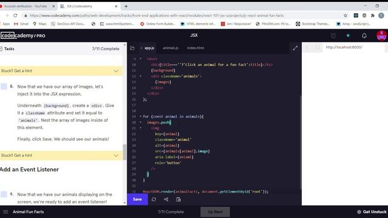Bookmark this page with star icon
The width and height of the screenshot is (388, 218).
(x=346, y=16)
